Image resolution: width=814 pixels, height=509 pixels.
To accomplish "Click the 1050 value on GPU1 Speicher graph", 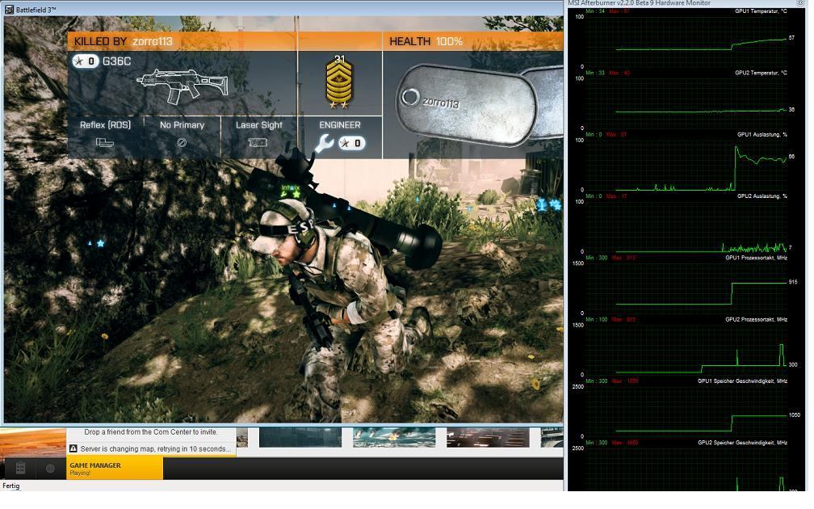I will [x=795, y=415].
